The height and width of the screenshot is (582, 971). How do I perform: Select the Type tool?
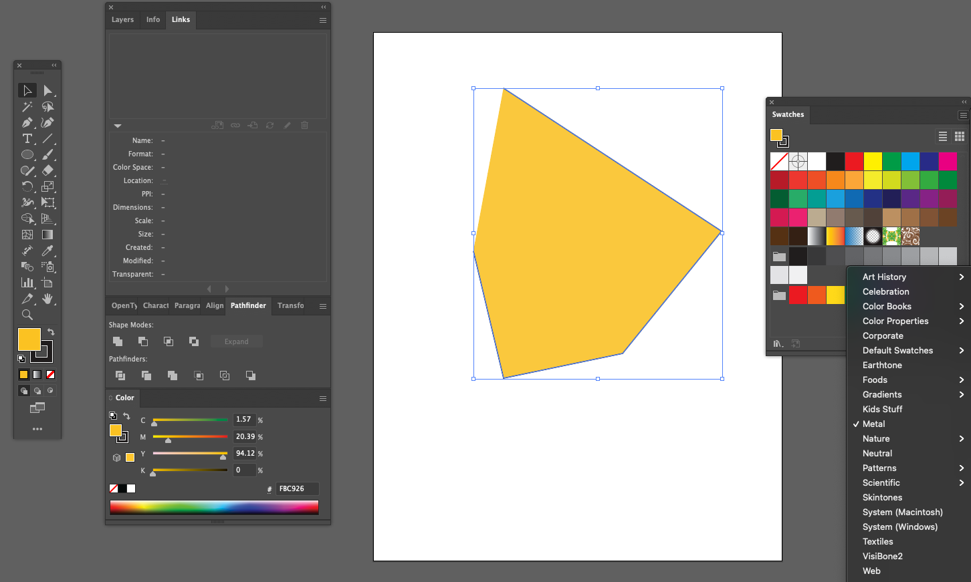27,138
